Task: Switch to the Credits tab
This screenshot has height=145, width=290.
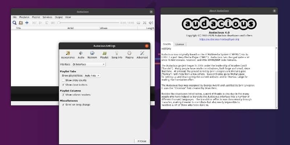Action: pos(167,44)
